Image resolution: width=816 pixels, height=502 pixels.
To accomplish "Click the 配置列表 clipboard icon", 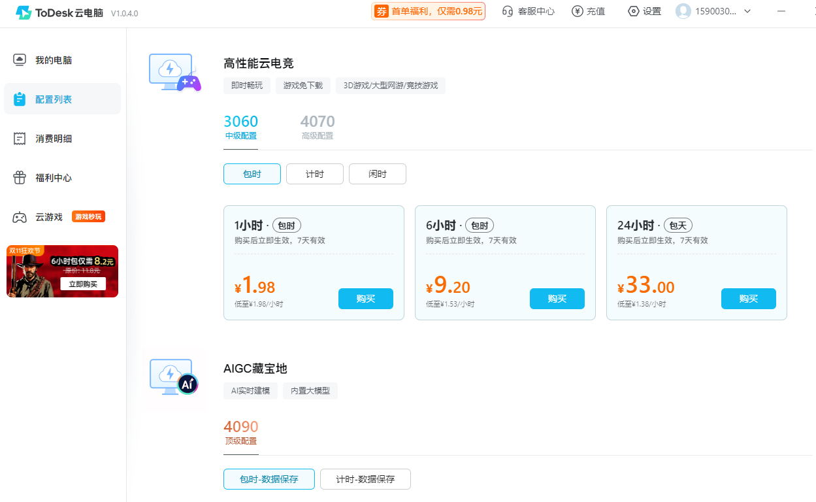I will 20,99.
